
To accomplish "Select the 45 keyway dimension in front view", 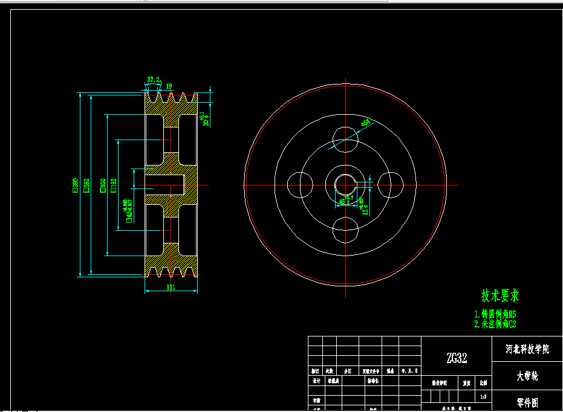I will point(345,200).
